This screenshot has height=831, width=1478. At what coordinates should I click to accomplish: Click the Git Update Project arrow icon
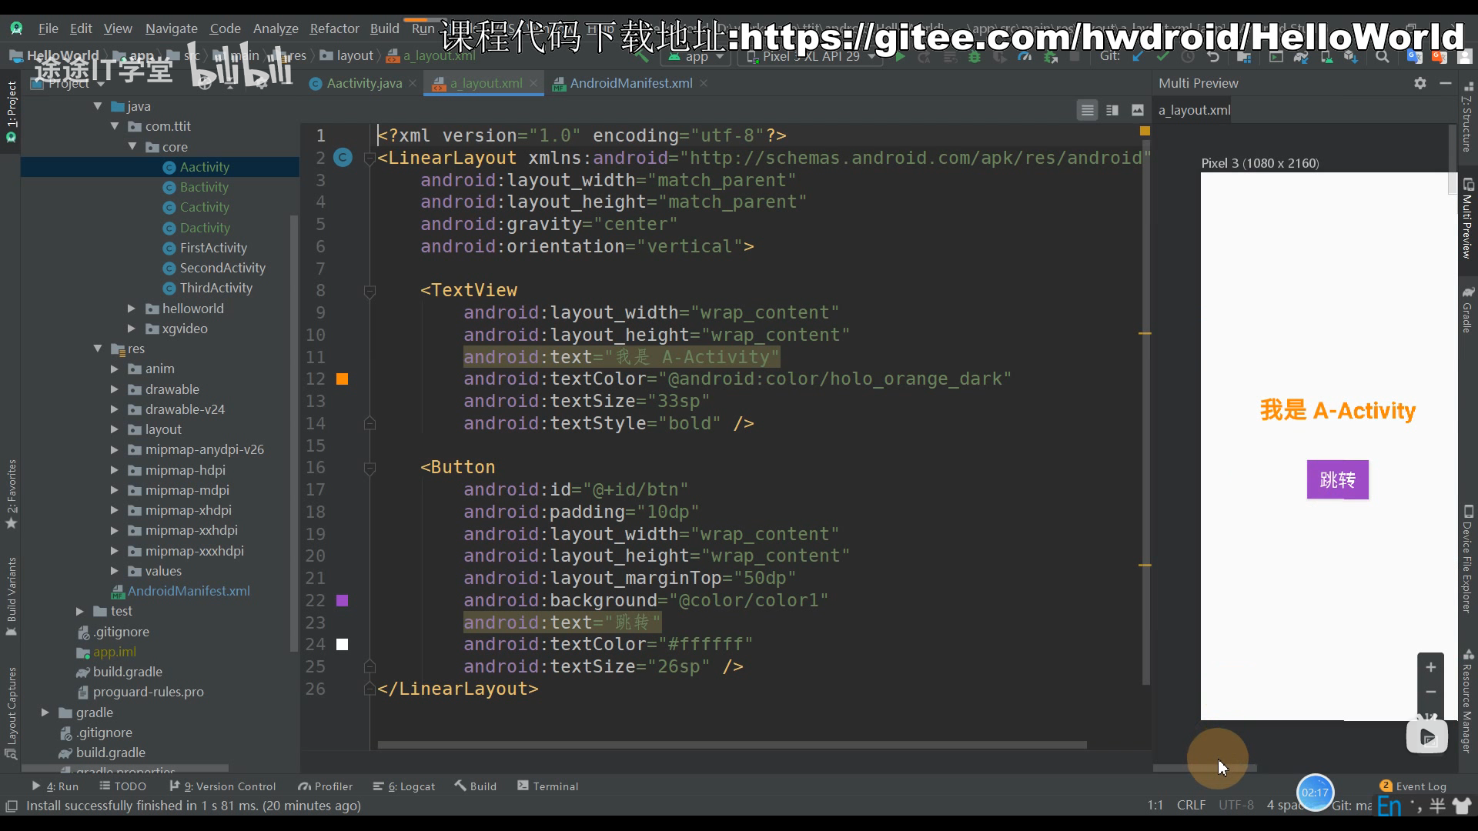1138,57
